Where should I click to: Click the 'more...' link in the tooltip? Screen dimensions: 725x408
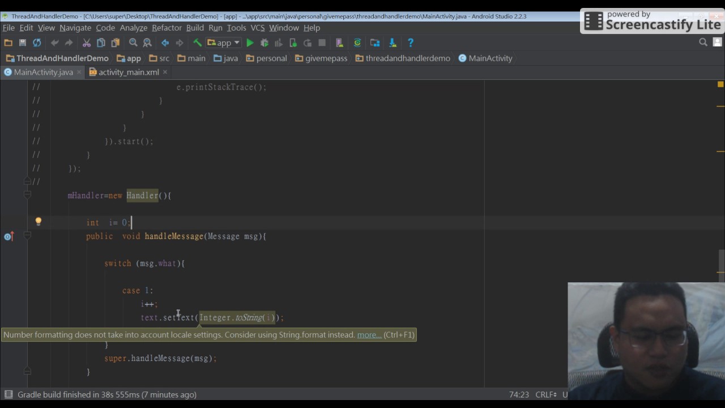[369, 335]
